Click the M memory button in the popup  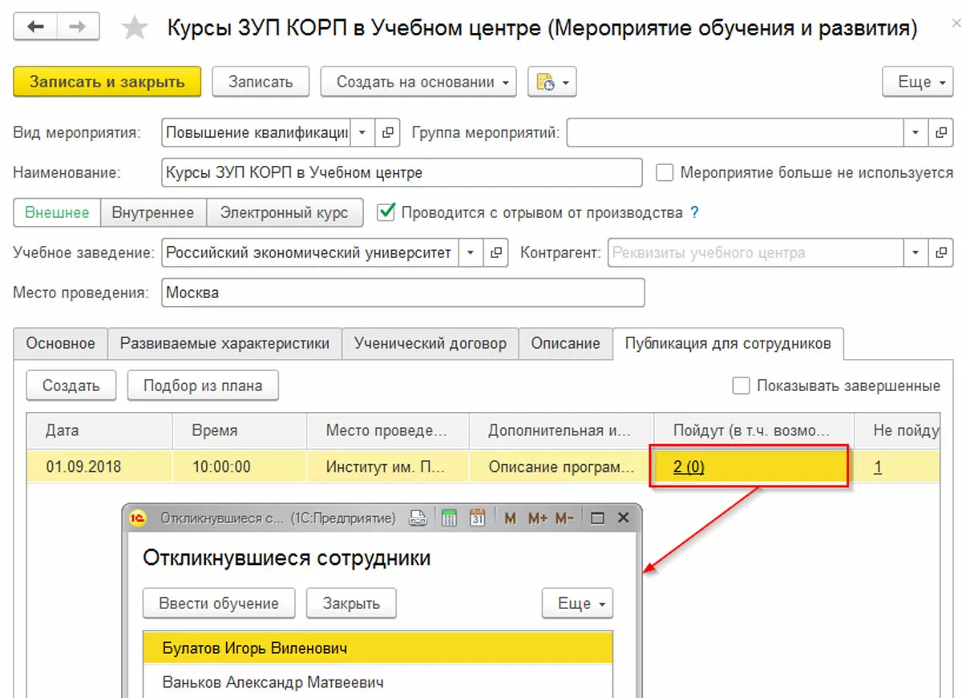click(x=510, y=518)
